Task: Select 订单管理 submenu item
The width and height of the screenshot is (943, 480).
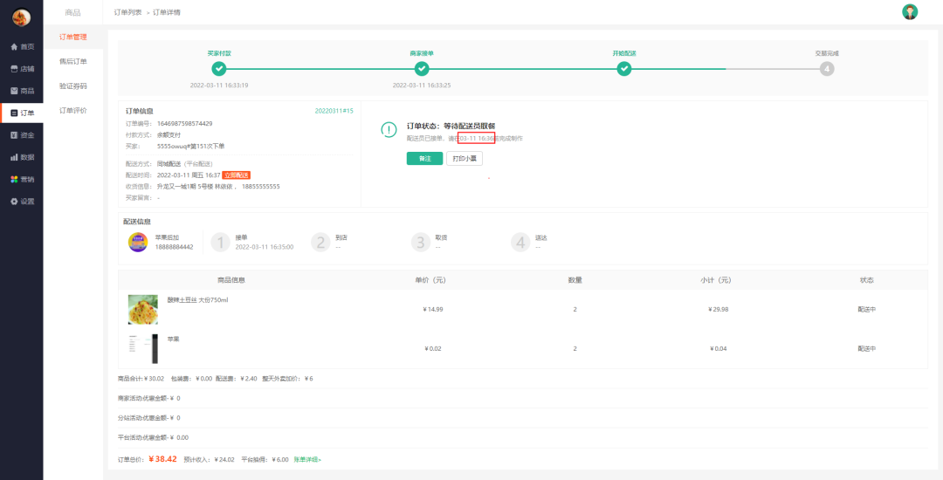Action: (72, 37)
